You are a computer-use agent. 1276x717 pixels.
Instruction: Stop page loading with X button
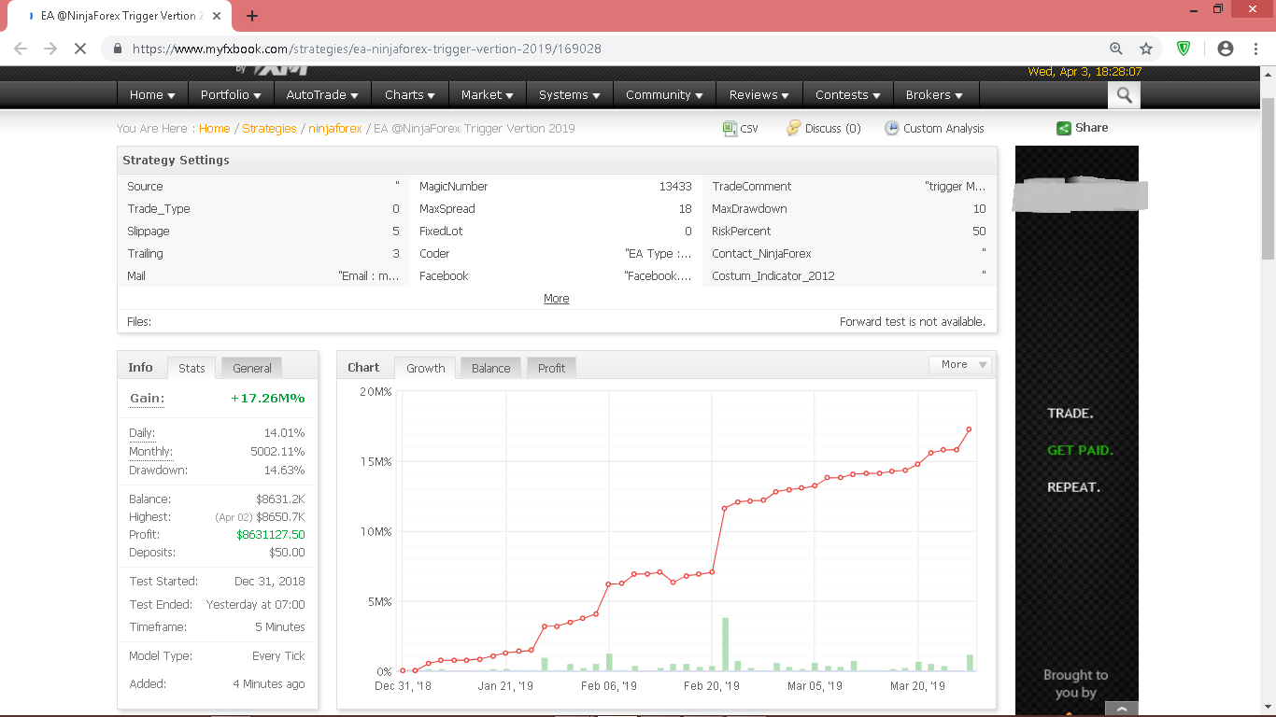pyautogui.click(x=80, y=49)
